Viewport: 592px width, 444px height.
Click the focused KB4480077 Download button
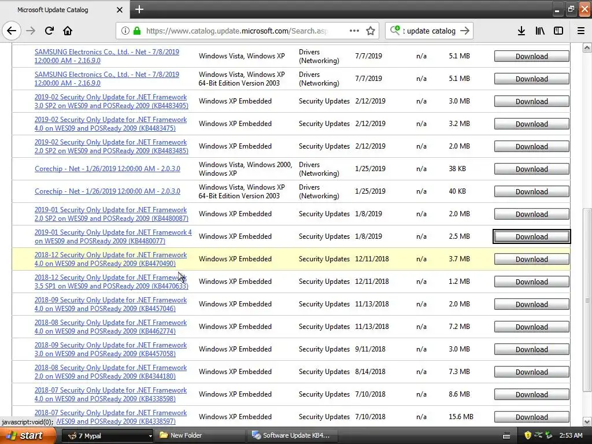click(x=532, y=236)
